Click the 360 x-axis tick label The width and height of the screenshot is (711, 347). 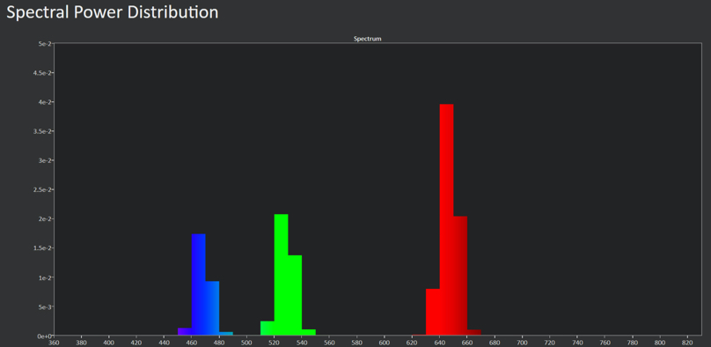[x=54, y=343]
